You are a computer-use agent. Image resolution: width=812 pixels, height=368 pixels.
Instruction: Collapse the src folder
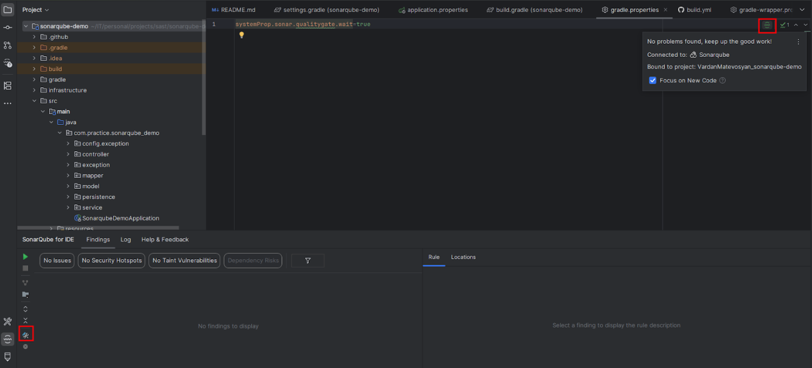[x=34, y=100]
